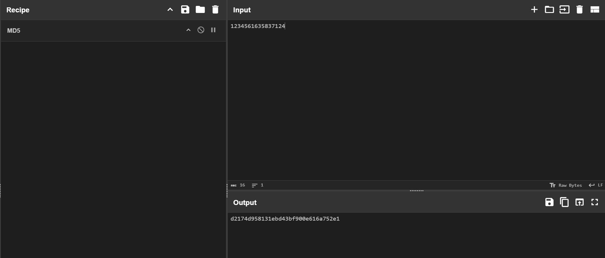Click the Output panel heading

pyautogui.click(x=245, y=203)
